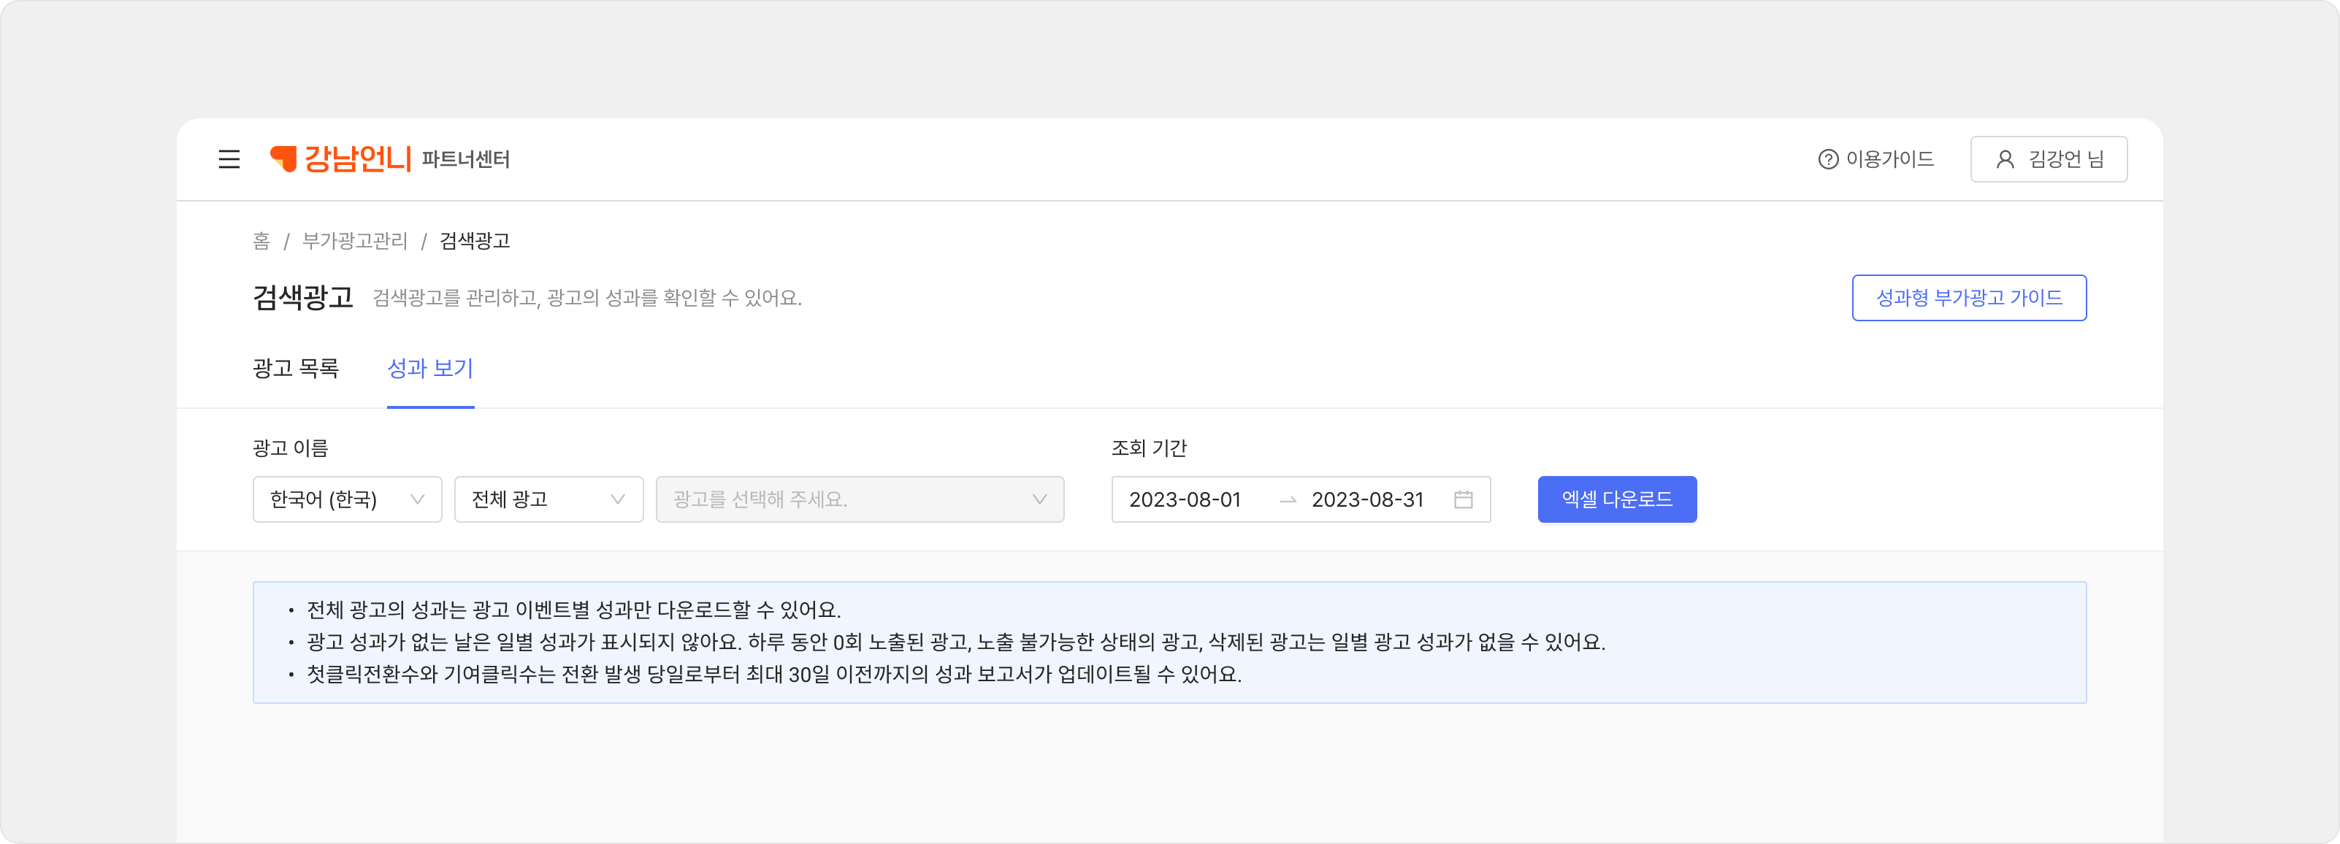This screenshot has width=2340, height=844.
Task: Click the end date 2023-08-31 field
Action: [1367, 499]
